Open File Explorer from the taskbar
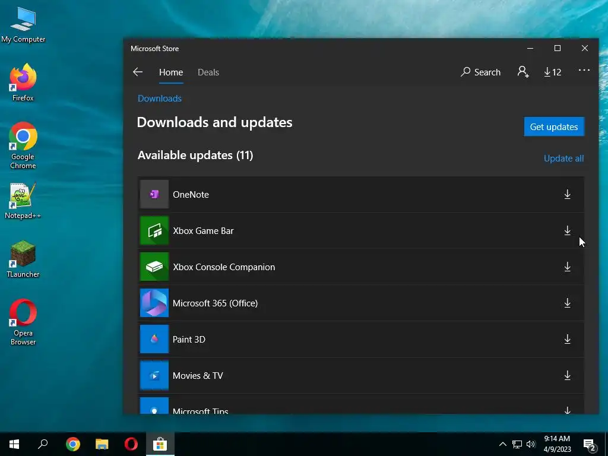This screenshot has width=608, height=456. click(102, 444)
